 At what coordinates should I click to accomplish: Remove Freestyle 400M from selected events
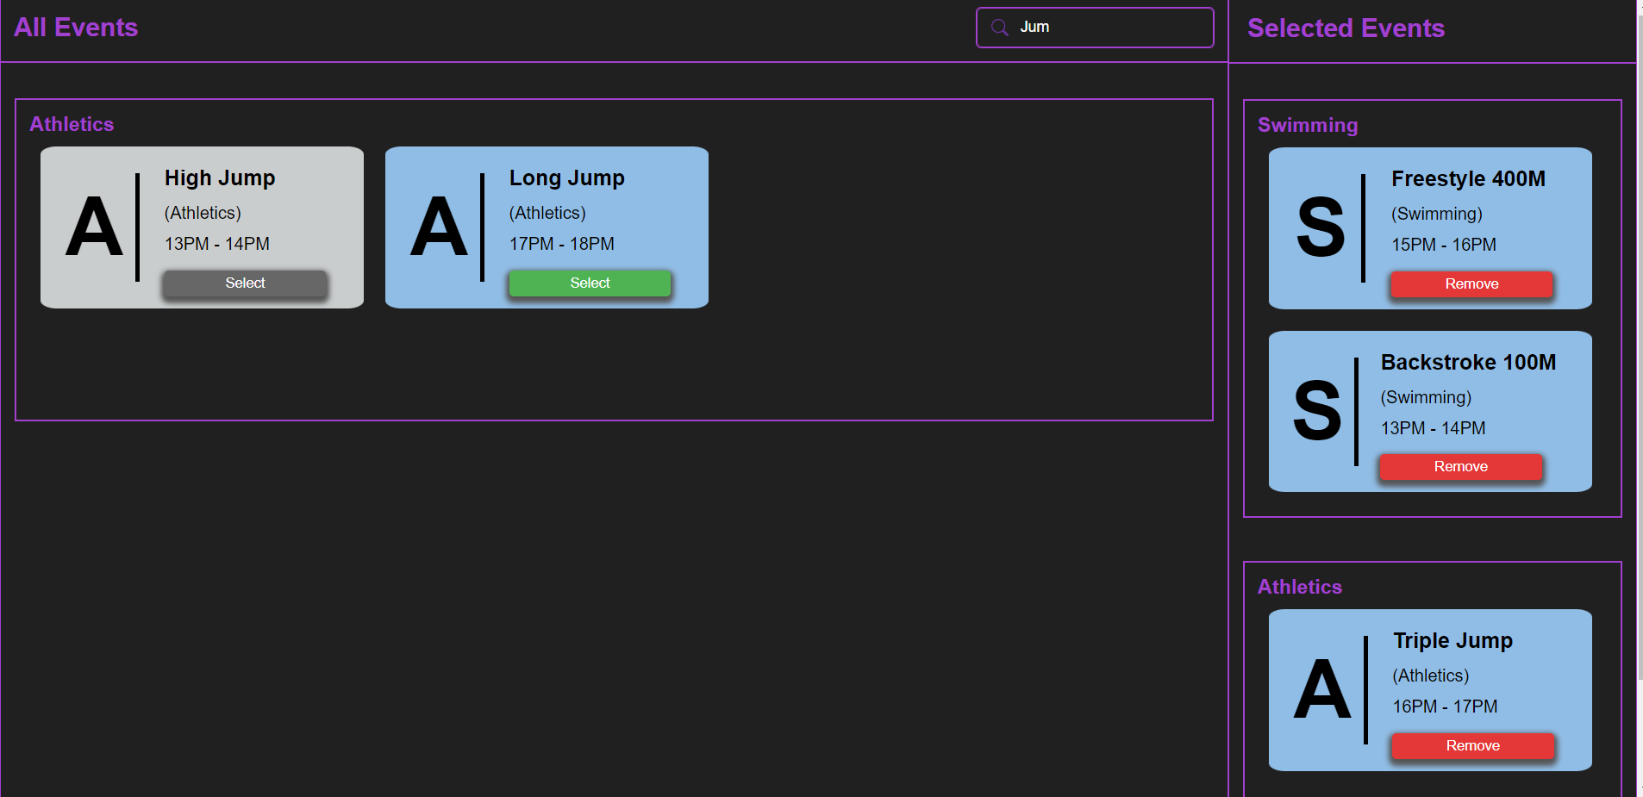tap(1471, 283)
